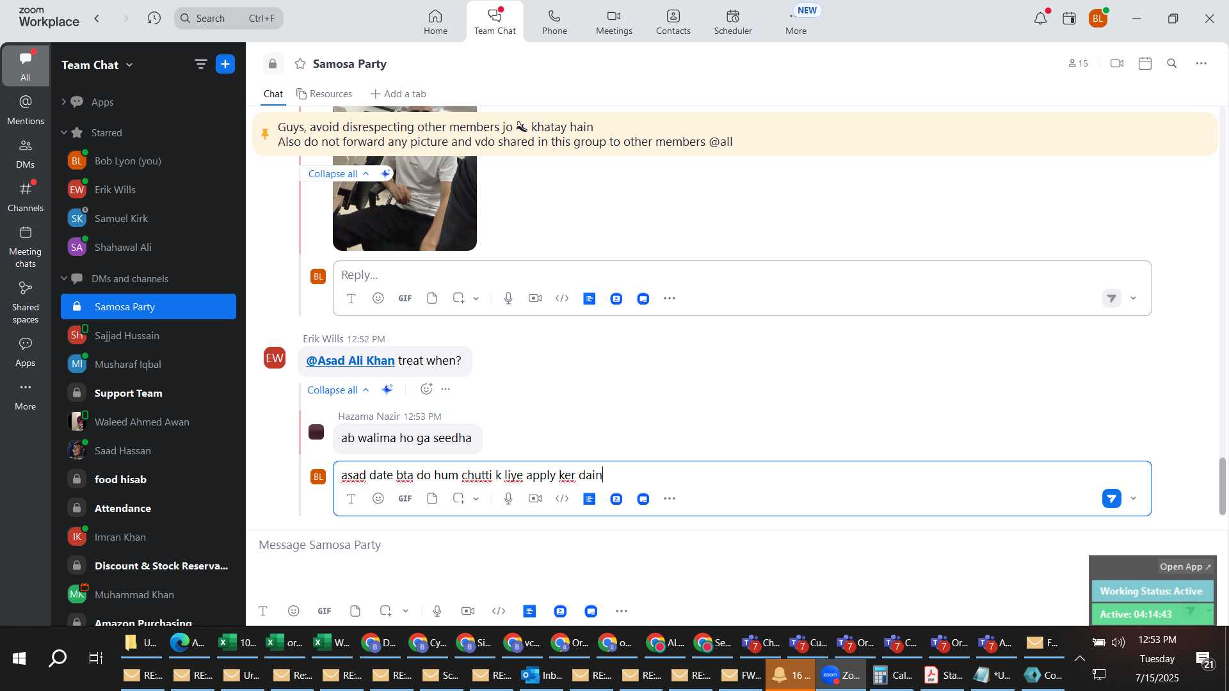Click the blue plus new chat button
1229x691 pixels.
tap(225, 64)
